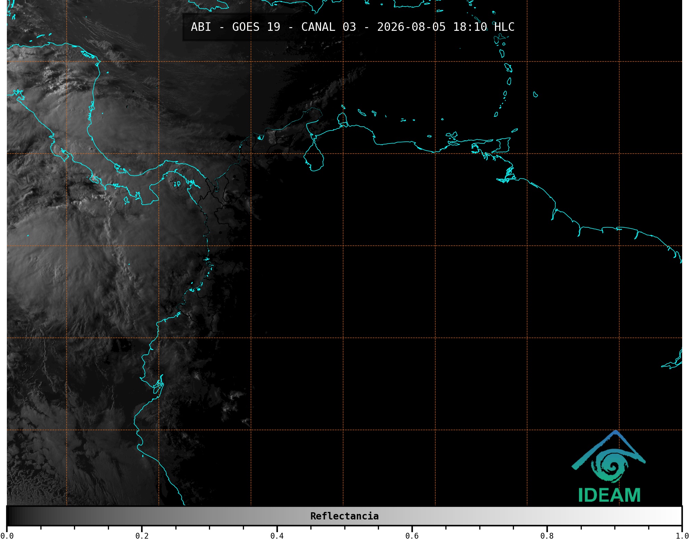The height and width of the screenshot is (540, 689).
Task: Click the 1.0 colorbar tick label
Action: (x=682, y=536)
